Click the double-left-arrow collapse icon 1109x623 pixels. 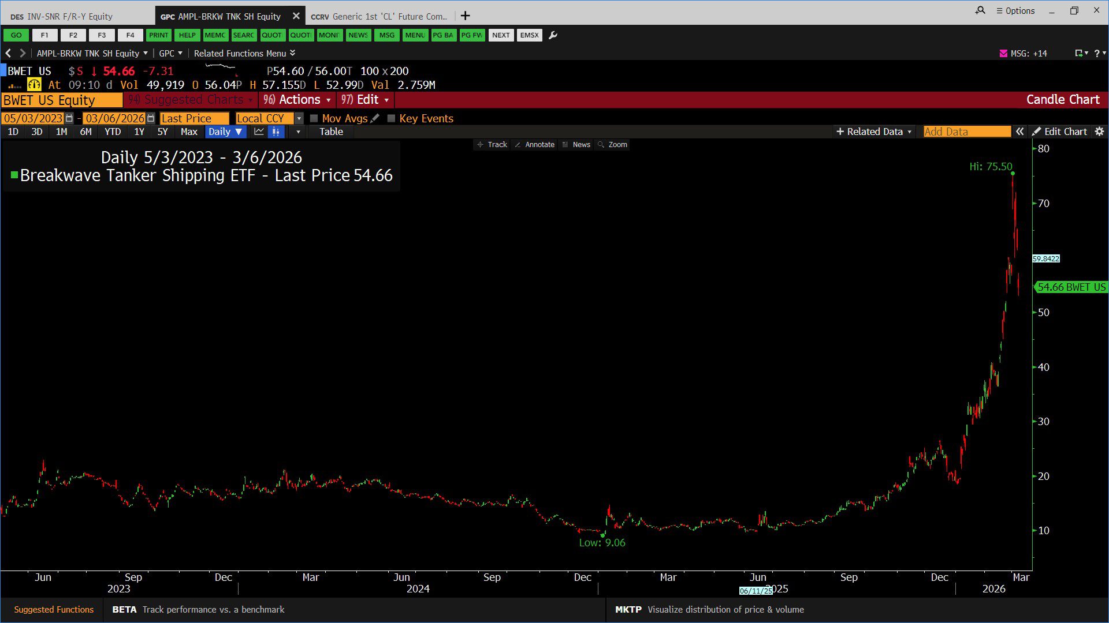1020,132
